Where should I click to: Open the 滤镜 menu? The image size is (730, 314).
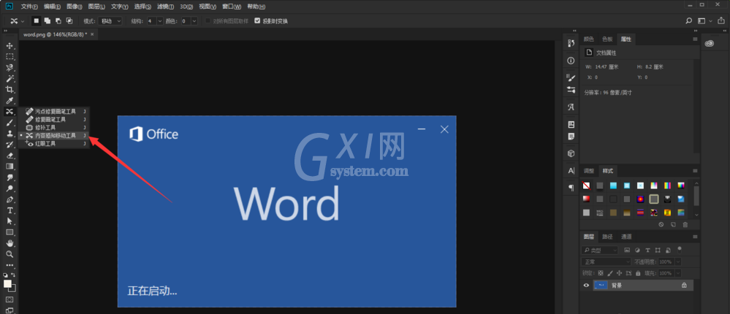(165, 7)
